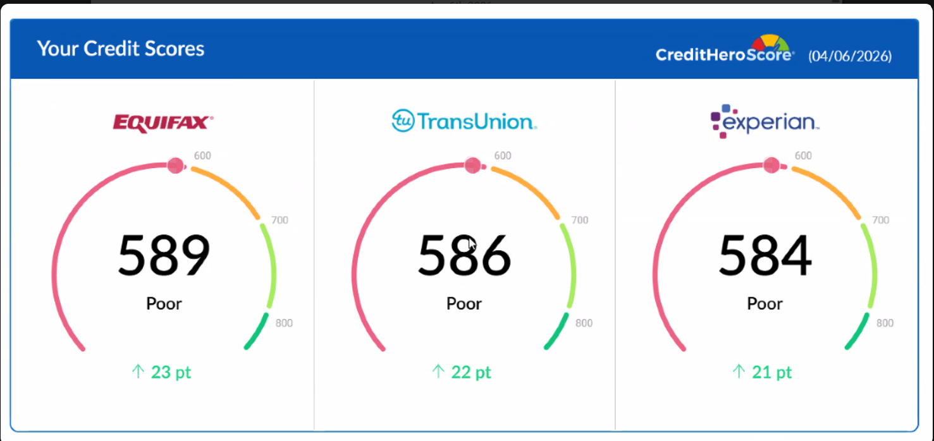Click the Equifax score 589
934x441 pixels.
click(x=164, y=256)
